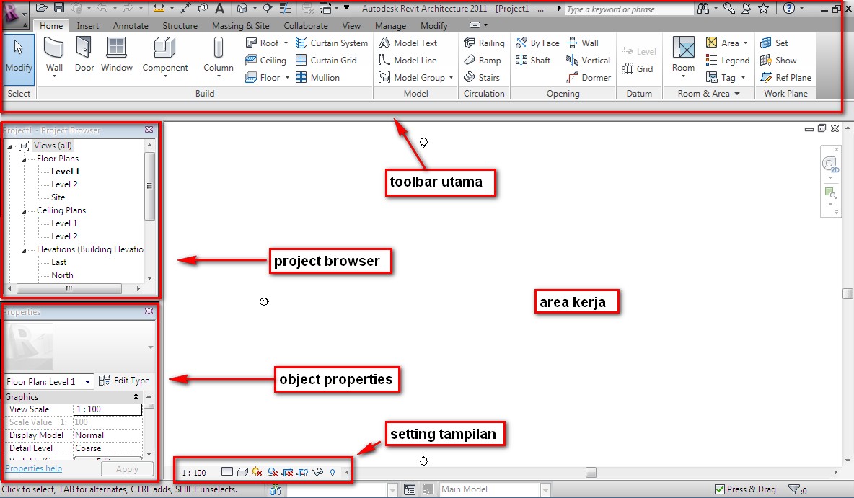
Task: Click the selection Filter icon in status bar
Action: pyautogui.click(x=795, y=489)
